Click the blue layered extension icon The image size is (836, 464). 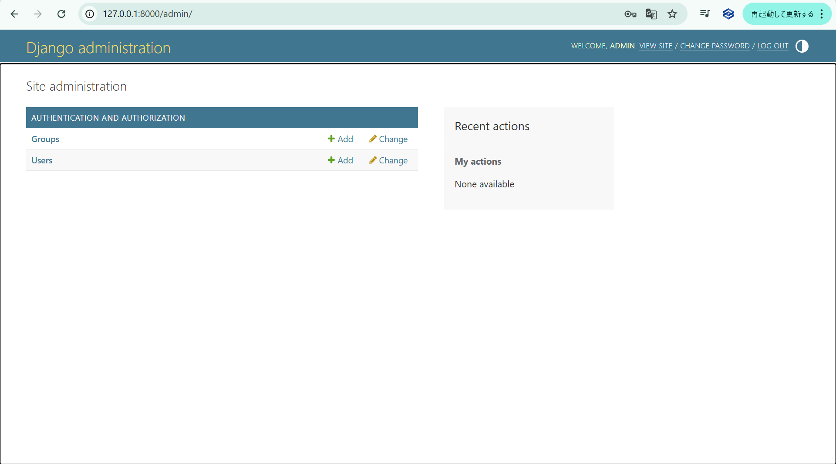click(728, 14)
